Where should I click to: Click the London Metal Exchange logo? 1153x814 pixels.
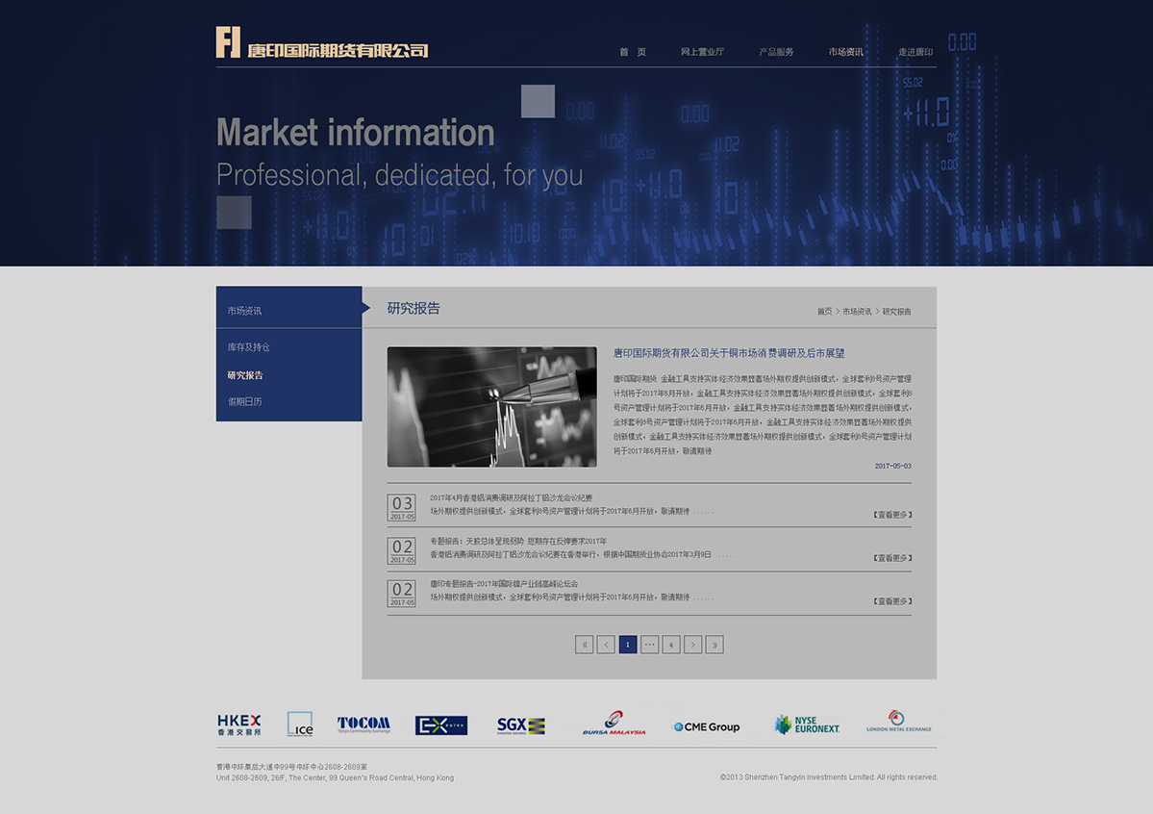click(x=898, y=723)
